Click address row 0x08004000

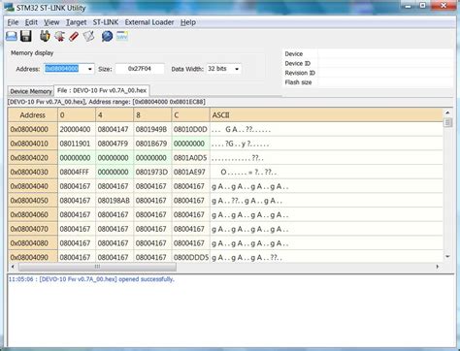click(33, 129)
